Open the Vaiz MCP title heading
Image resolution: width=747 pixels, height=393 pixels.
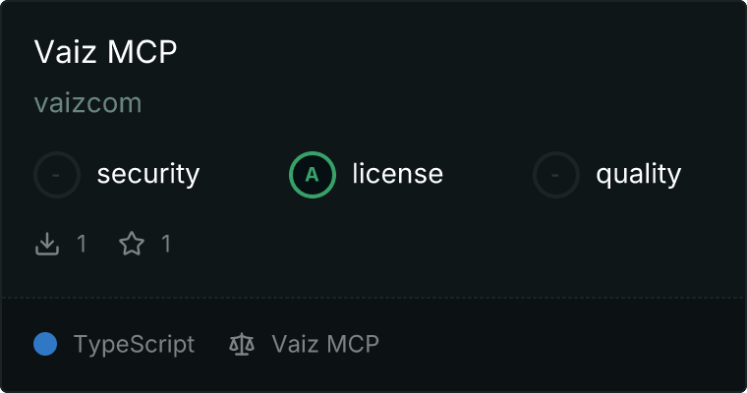pos(106,51)
